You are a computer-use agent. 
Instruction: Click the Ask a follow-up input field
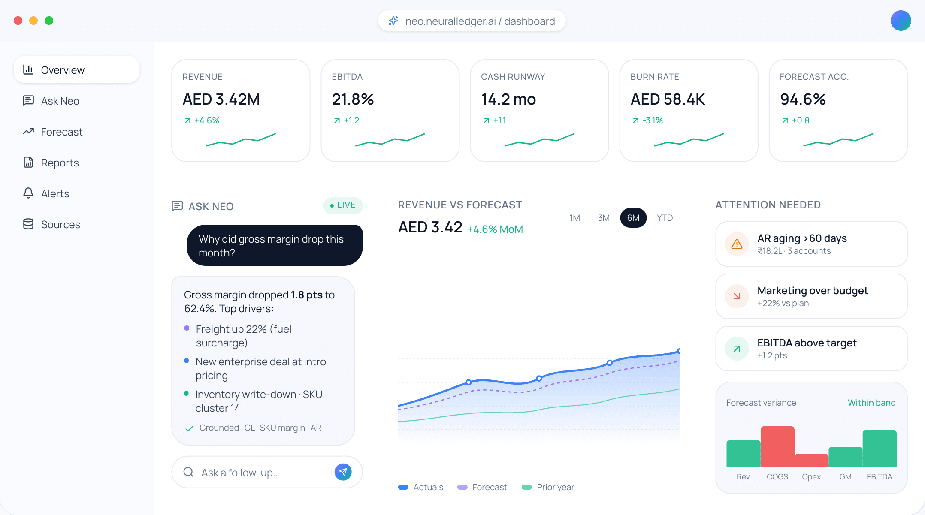pyautogui.click(x=267, y=472)
